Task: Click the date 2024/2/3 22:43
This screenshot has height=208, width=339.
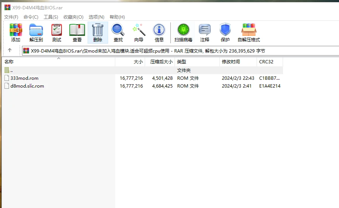Action: [238, 78]
